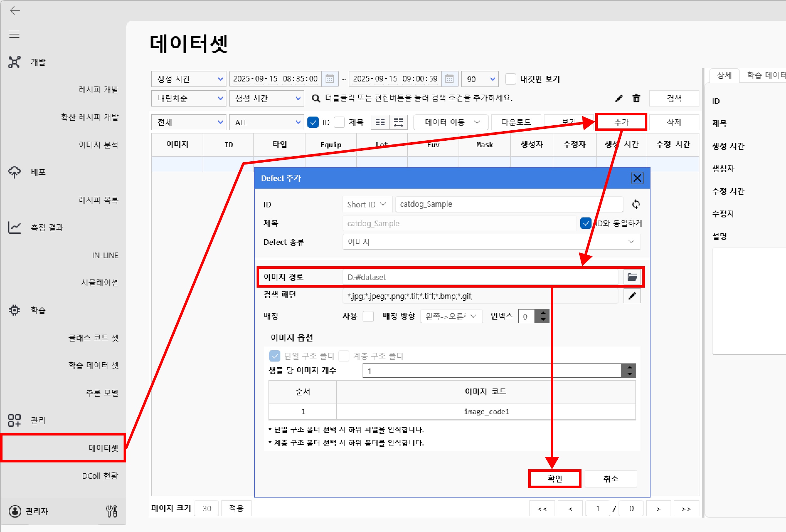Enable the 내것만 보기 checkbox

pyautogui.click(x=510, y=79)
